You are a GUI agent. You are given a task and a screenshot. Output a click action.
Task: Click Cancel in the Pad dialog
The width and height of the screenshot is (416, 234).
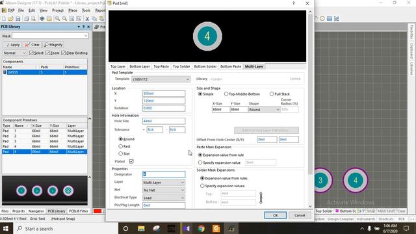(300, 215)
